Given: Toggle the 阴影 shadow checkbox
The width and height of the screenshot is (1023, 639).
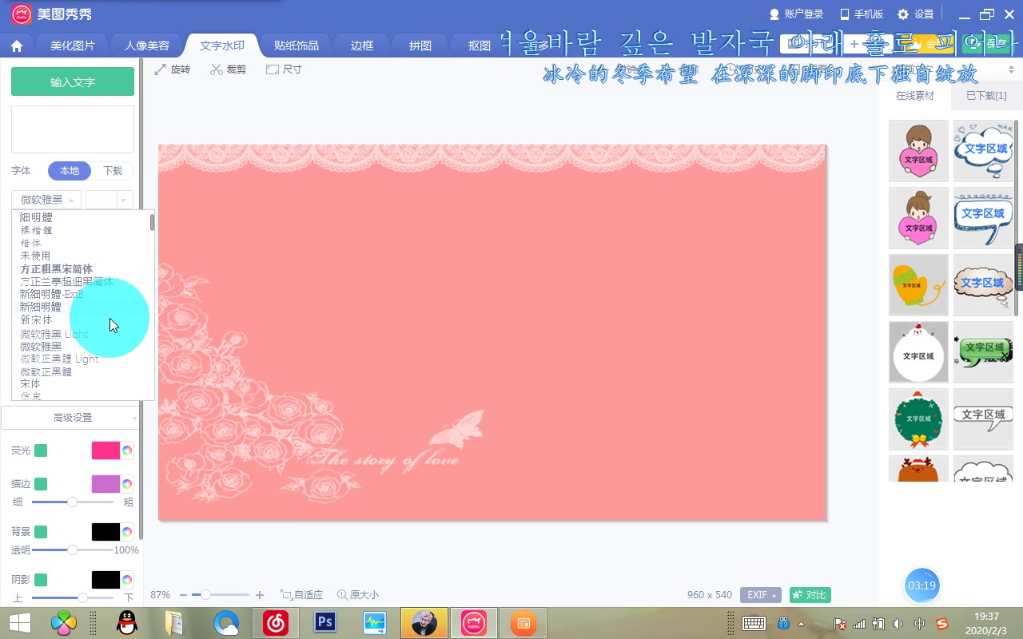Looking at the screenshot, I should pos(41,580).
